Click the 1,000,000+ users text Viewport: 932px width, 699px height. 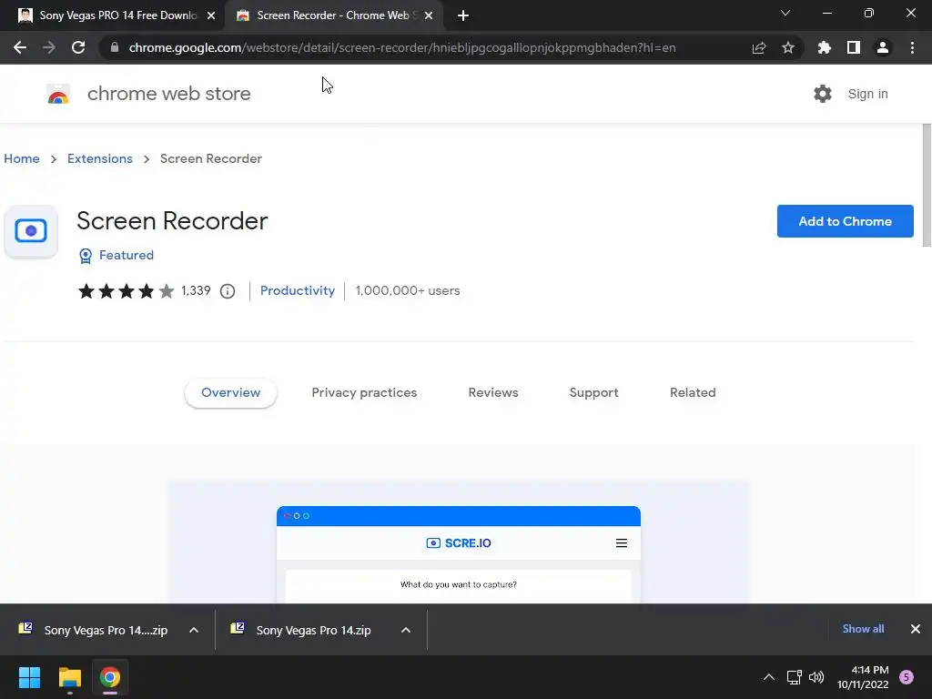[408, 290]
